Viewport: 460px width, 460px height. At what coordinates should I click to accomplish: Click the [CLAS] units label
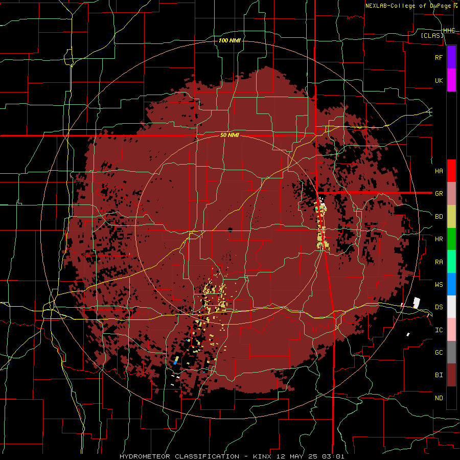pyautogui.click(x=432, y=35)
